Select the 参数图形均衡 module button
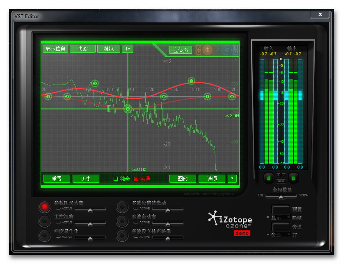The height and width of the screenshot is (264, 343). [44, 207]
